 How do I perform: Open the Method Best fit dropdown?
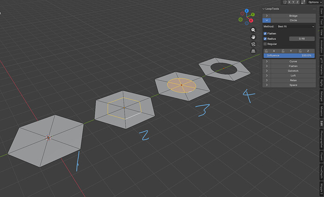(x=296, y=26)
